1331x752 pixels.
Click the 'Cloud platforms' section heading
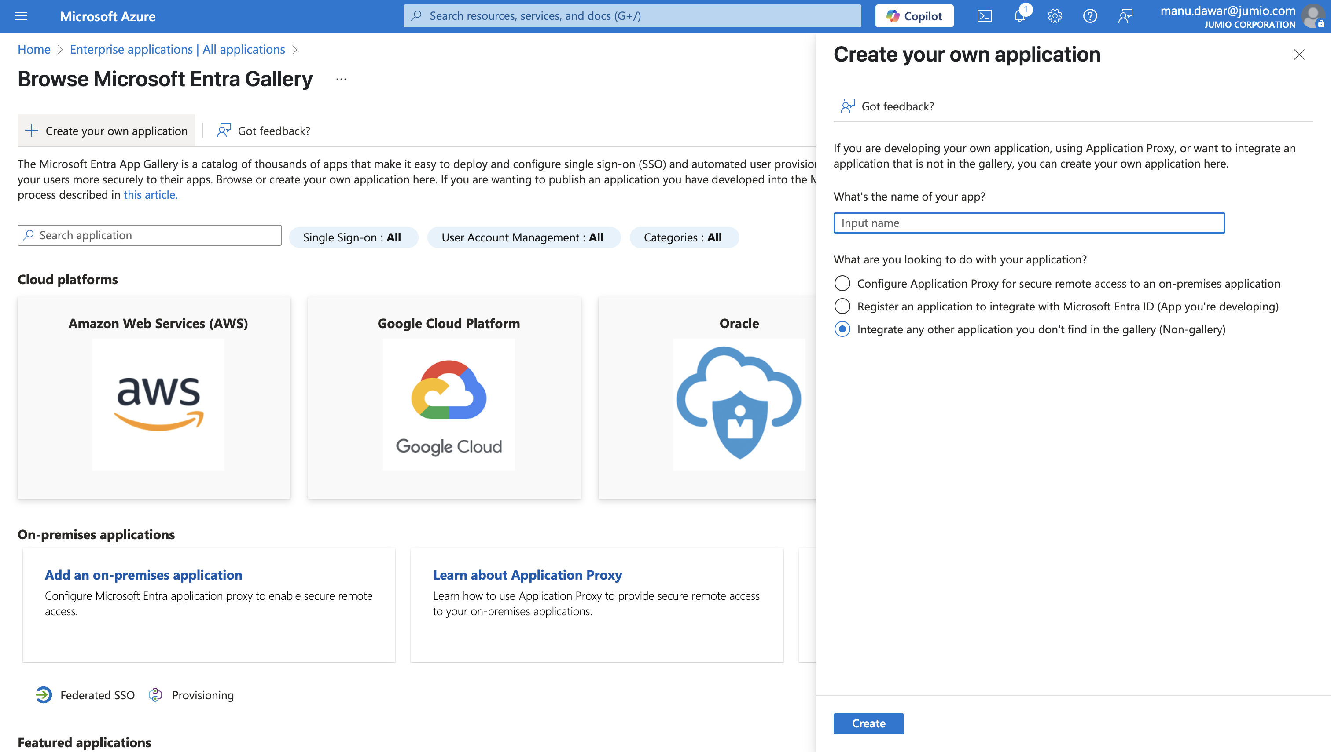[68, 279]
